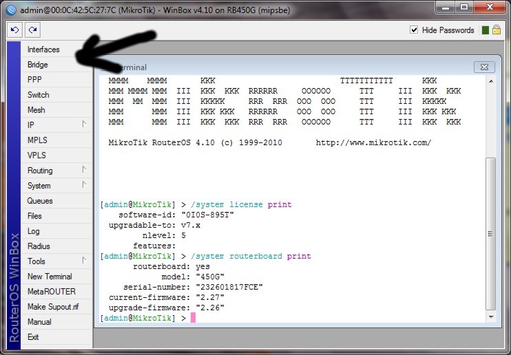The image size is (511, 355).
Task: Open the Switch menu item
Action: pos(56,95)
